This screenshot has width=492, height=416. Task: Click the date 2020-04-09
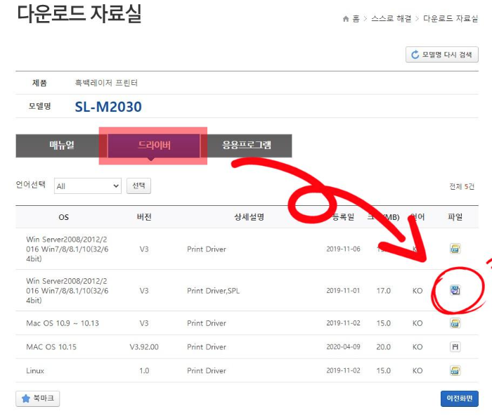click(x=343, y=347)
